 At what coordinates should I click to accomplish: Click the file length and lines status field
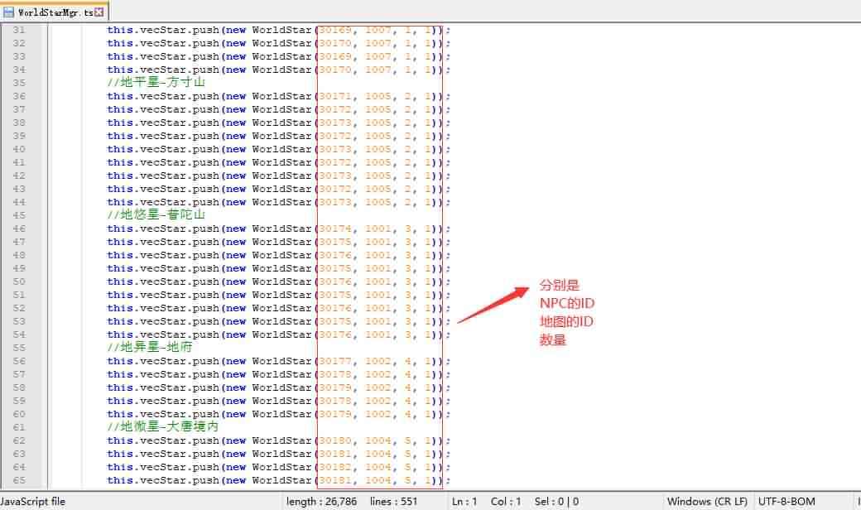352,501
